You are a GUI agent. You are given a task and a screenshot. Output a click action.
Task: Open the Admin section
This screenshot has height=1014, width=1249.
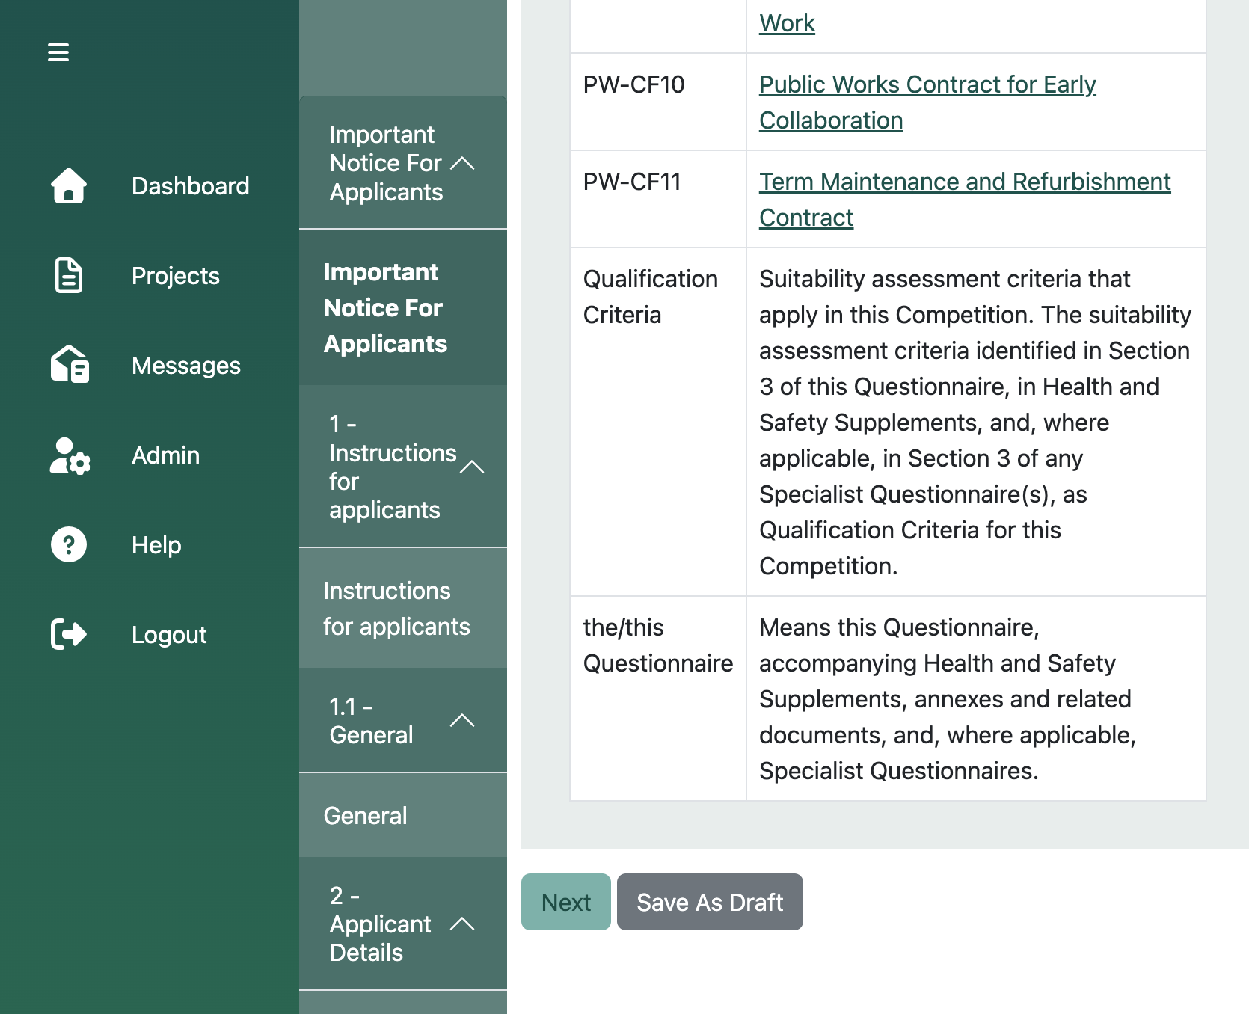tap(166, 455)
